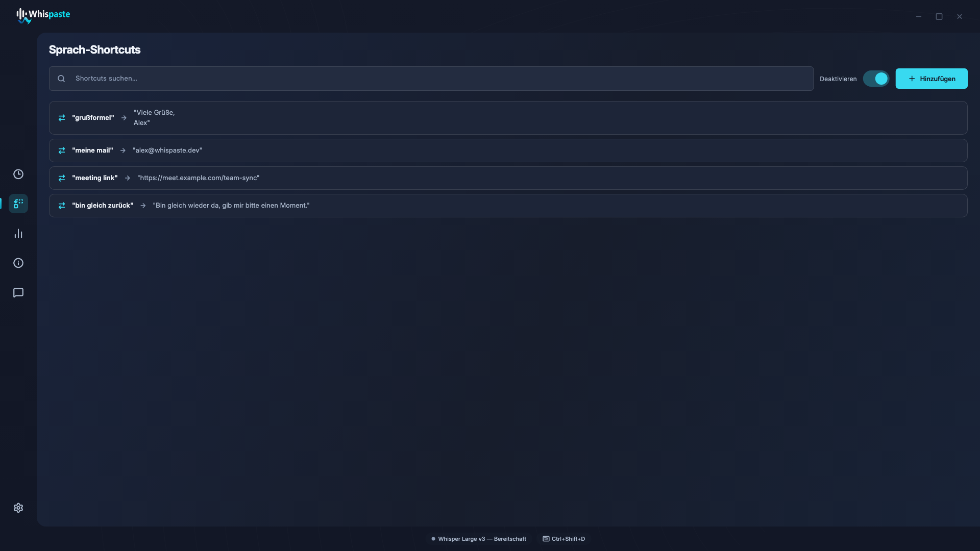Click the search magnifier icon

[61, 79]
